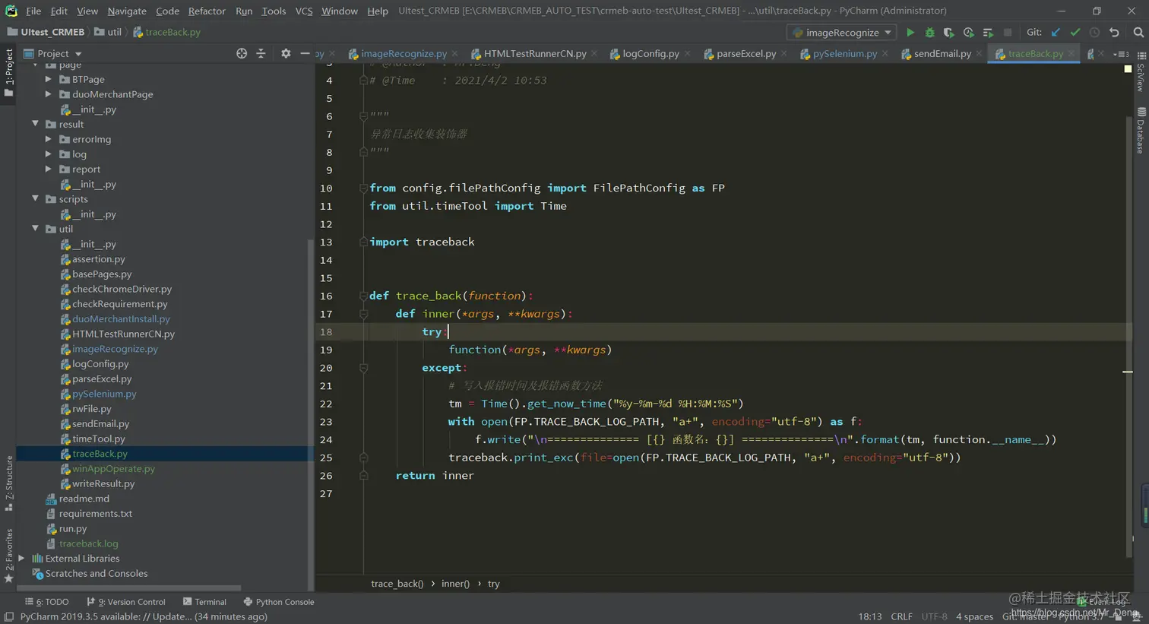Viewport: 1149px width, 624px height.
Task: Toggle the Structure side panel
Action: pos(8,483)
